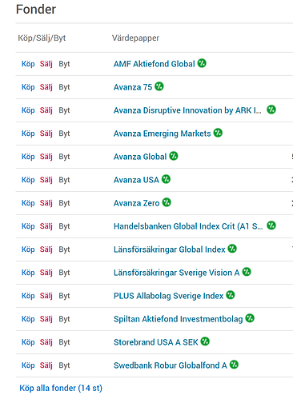This screenshot has width=293, height=399.
Task: Click Köp for Avanza 75
Action: (28, 87)
